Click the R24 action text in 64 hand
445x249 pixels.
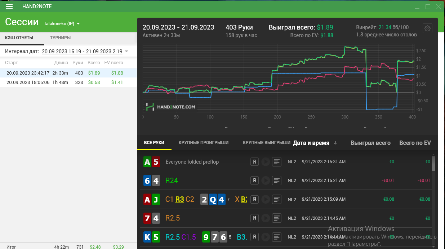tap(172, 181)
